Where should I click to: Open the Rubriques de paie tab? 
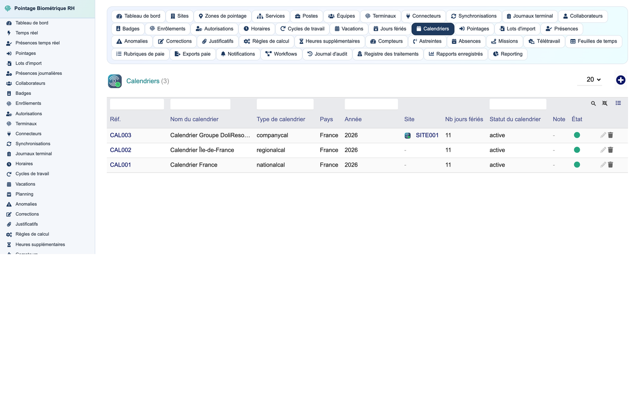140,54
